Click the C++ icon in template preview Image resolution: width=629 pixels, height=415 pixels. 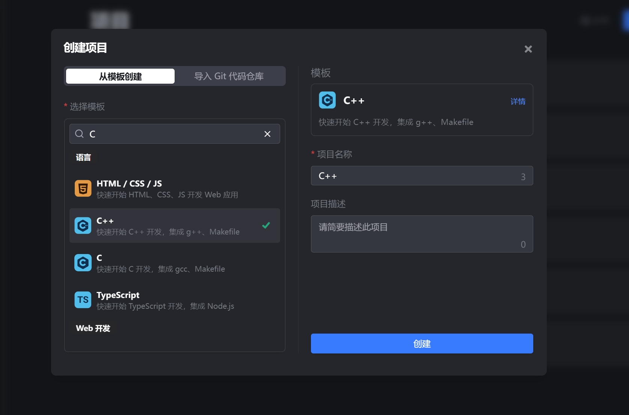point(327,100)
